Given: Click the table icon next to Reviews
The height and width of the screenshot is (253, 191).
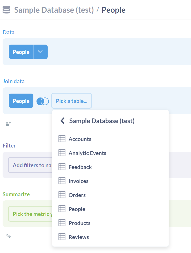Looking at the screenshot, I should point(62,237).
